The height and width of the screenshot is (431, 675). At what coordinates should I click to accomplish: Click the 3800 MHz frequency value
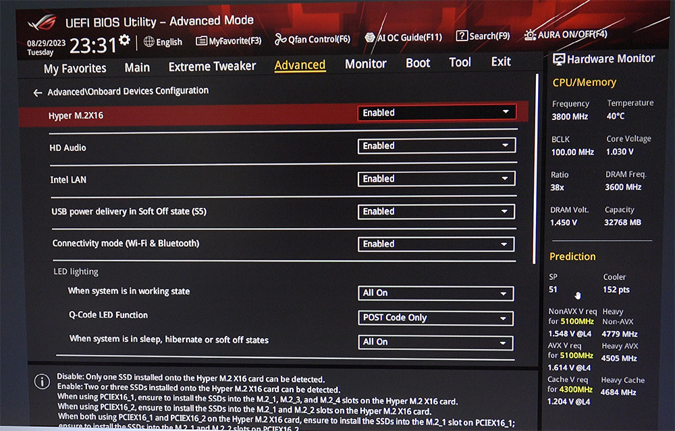click(570, 117)
